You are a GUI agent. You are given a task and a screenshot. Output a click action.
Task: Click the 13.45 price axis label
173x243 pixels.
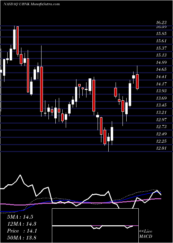pyautogui.click(x=161, y=105)
